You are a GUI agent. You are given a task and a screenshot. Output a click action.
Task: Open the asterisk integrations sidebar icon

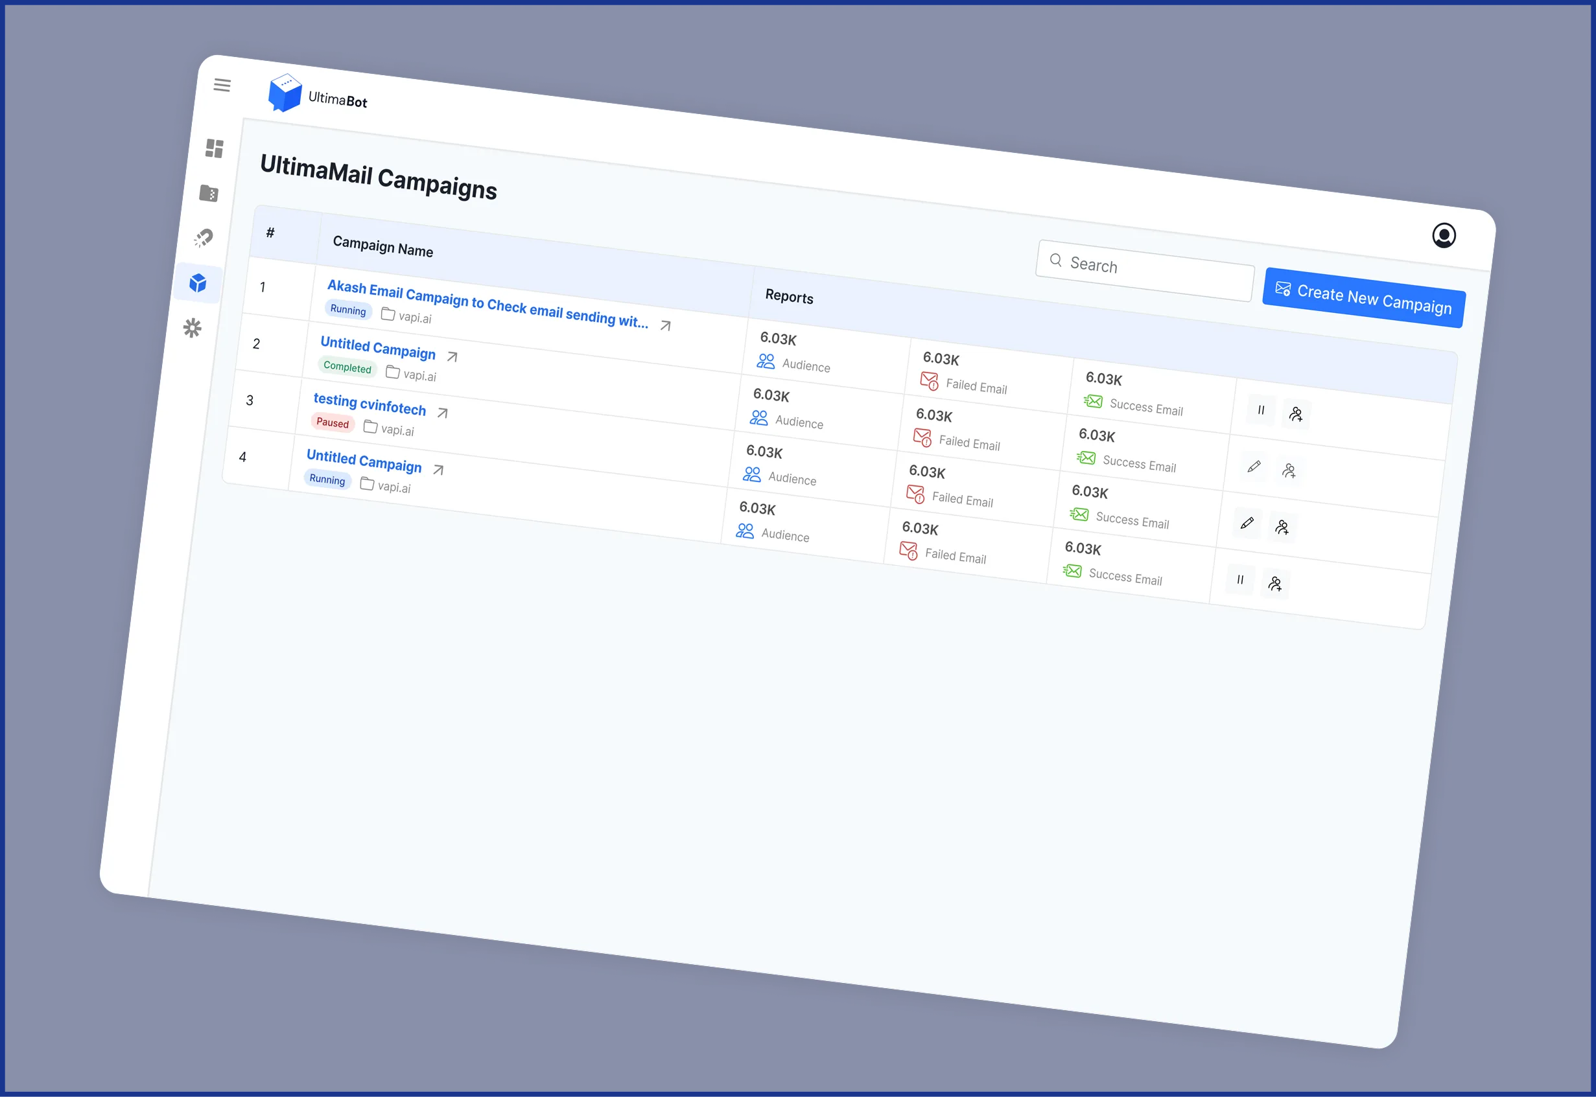(x=193, y=328)
